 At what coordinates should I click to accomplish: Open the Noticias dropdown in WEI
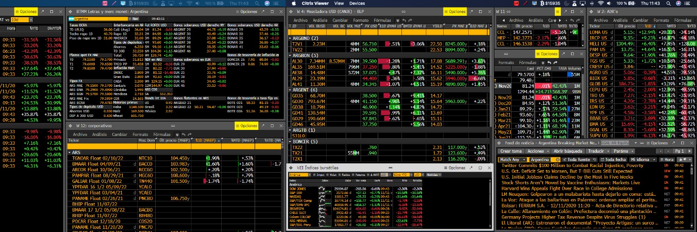click(x=434, y=174)
